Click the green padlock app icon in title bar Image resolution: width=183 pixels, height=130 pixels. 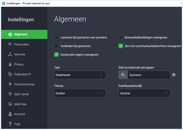click(x=4, y=3)
